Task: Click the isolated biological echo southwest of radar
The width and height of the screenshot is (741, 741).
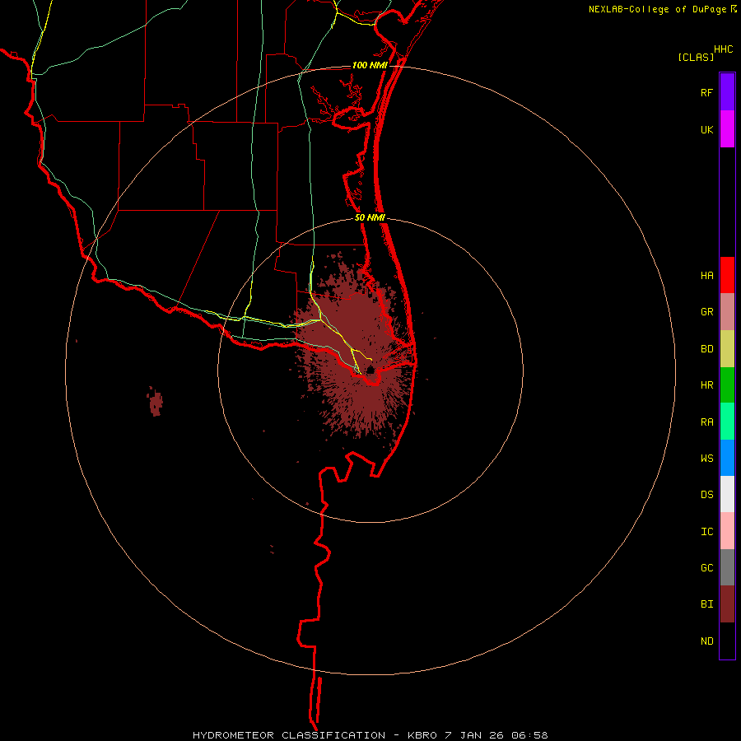Action: tap(156, 402)
